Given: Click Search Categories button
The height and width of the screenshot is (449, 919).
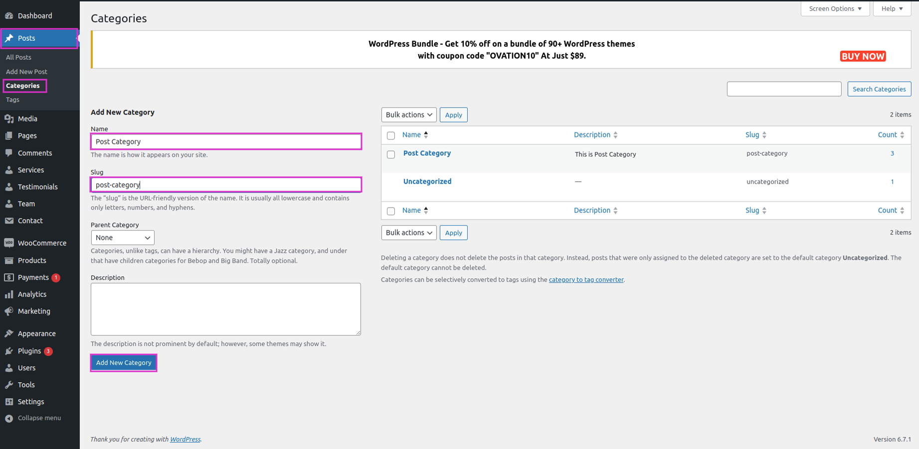Looking at the screenshot, I should click(879, 89).
